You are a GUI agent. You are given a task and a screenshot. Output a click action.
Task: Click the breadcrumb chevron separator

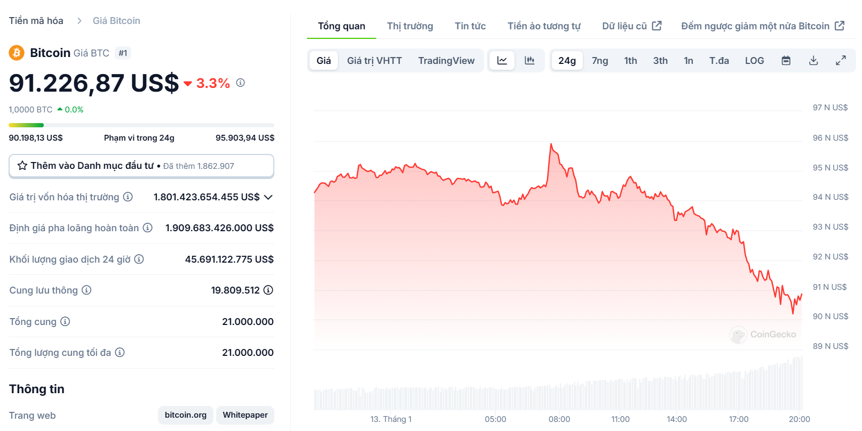(80, 21)
